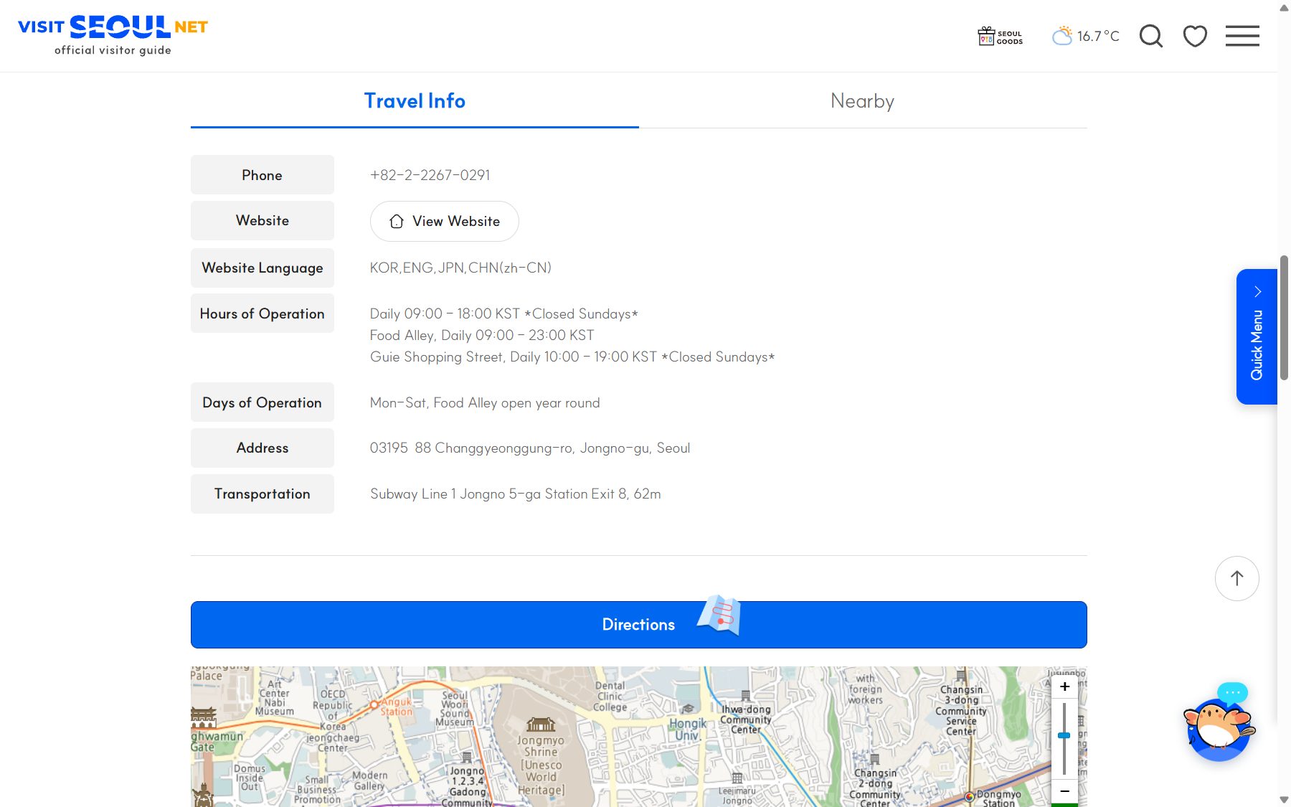Click the KOR,ENG,JPN,CHN language text
This screenshot has width=1291, height=807.
point(460,268)
